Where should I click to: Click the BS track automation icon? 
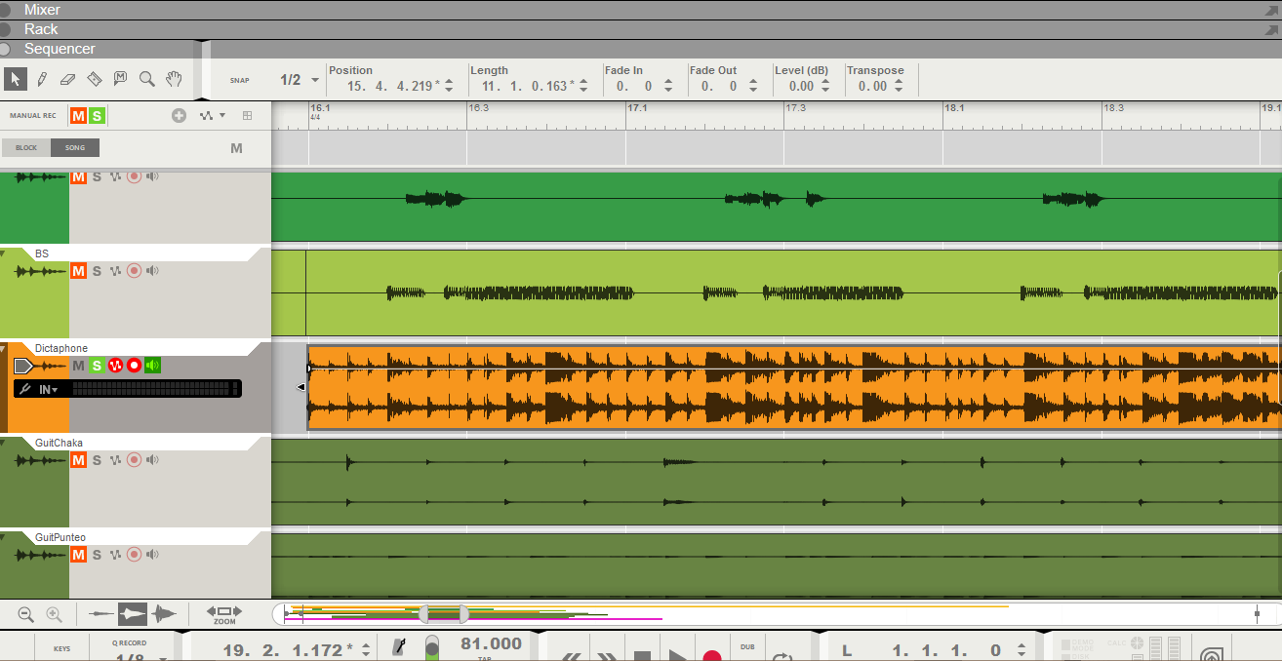(x=115, y=271)
